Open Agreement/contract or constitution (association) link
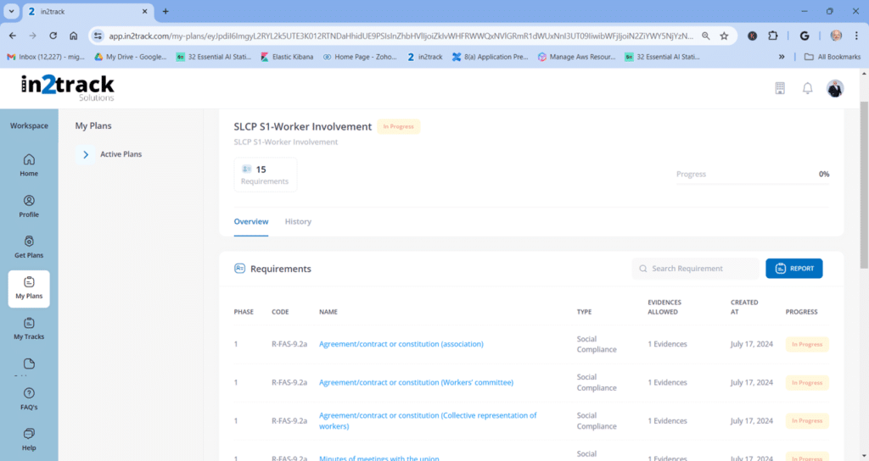Image resolution: width=869 pixels, height=461 pixels. 401,344
